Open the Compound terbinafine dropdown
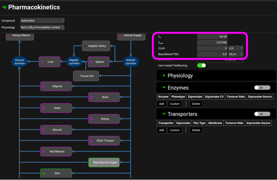This screenshot has height=180, width=277. pyautogui.click(x=42, y=21)
